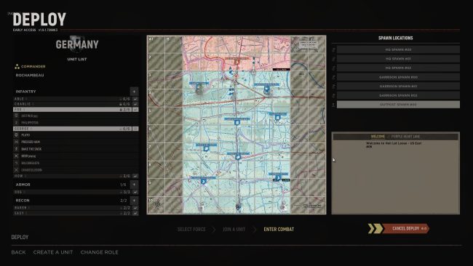Join the CHARLIE squad via its enter icon

point(135,104)
